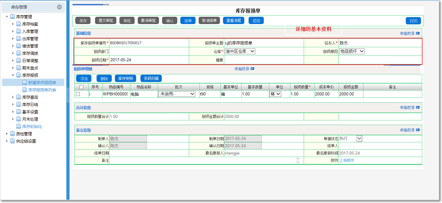Screen dimensions: 442x203
Task: Click the document icon beside 新建库存报损单
Action: tap(24, 82)
